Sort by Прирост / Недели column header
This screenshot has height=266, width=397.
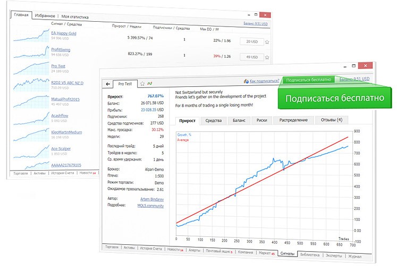click(x=126, y=26)
